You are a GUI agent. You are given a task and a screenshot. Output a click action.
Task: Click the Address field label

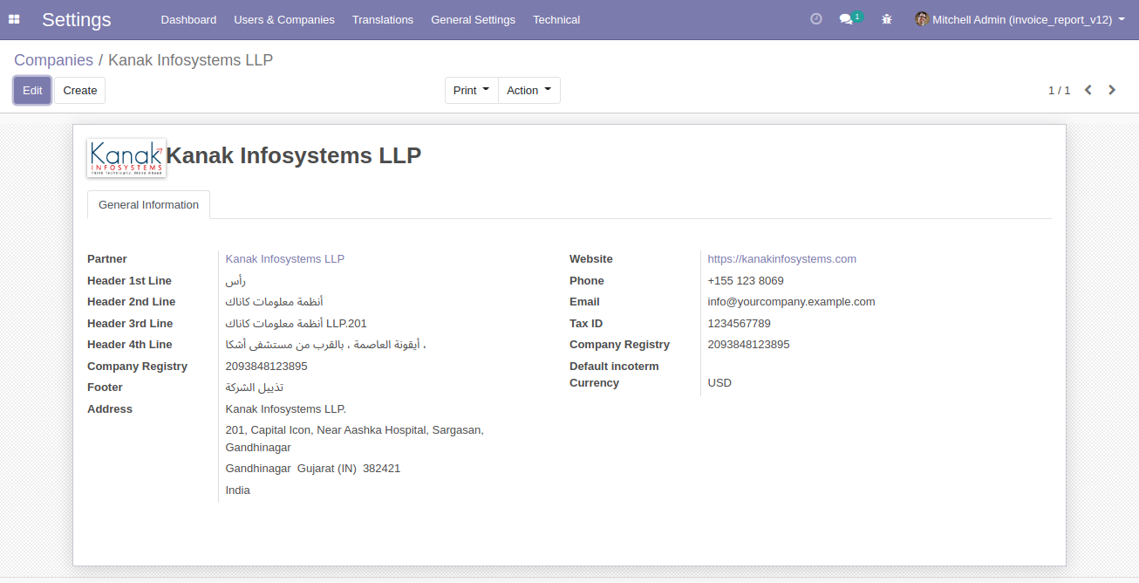point(110,409)
